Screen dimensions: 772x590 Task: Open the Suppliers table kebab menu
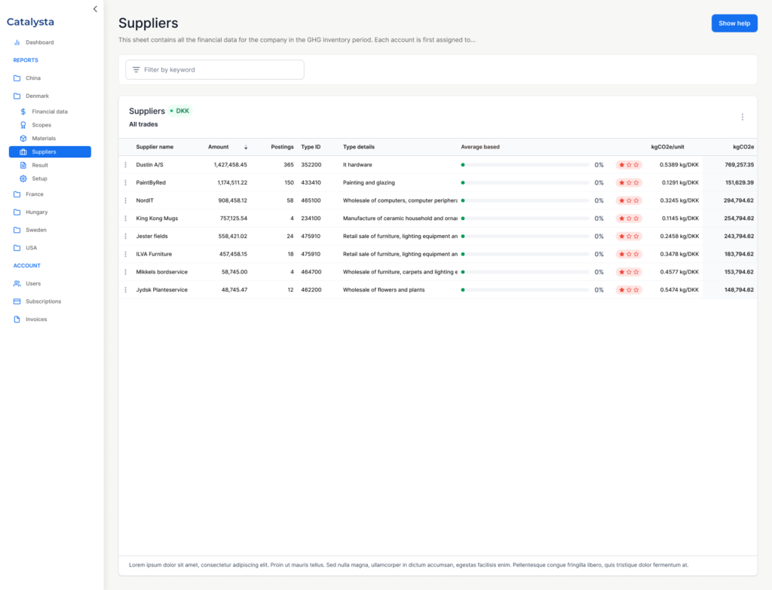(742, 117)
